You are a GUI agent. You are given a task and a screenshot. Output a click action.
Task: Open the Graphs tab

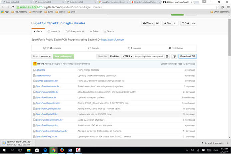click(109, 31)
